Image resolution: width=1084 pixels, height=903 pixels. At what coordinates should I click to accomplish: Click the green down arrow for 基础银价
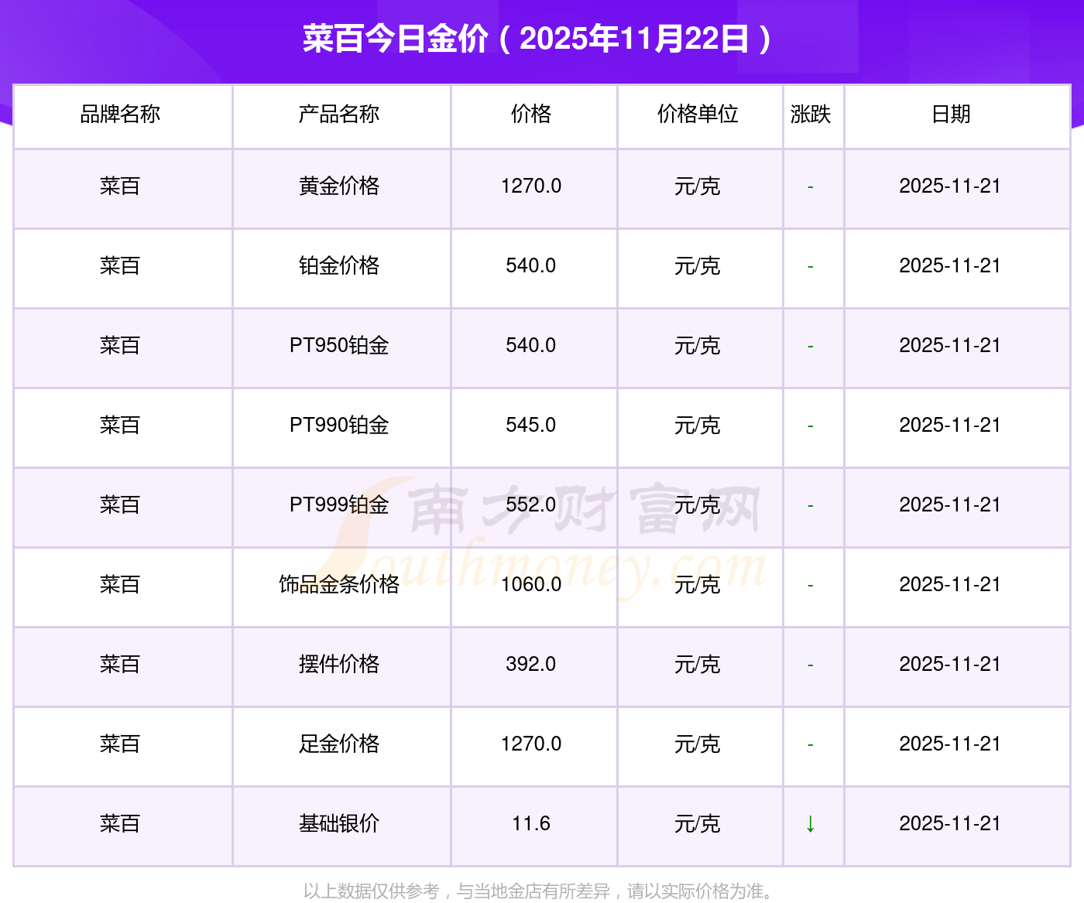click(810, 824)
